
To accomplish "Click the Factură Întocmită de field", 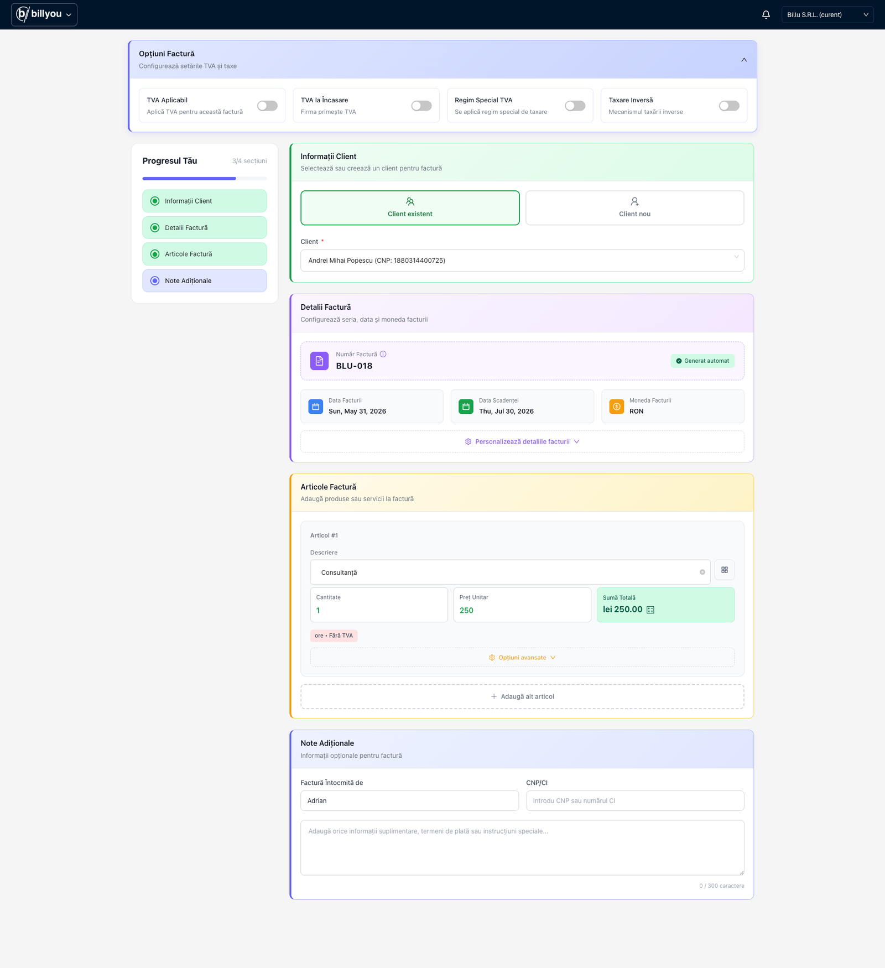I will pos(409,801).
